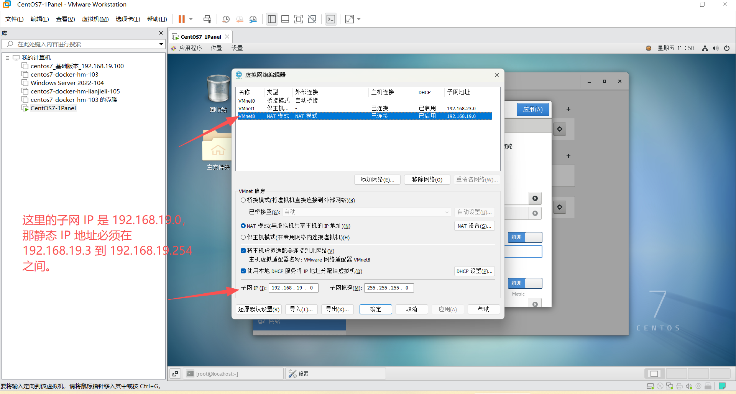
Task: Open the library search dropdown arrow
Action: 161,44
